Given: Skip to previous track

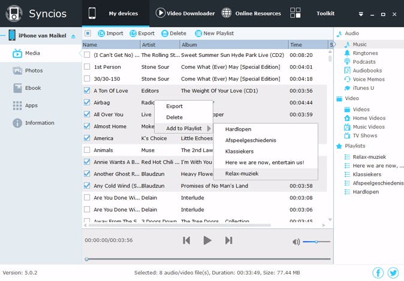Looking at the screenshot, I should (x=186, y=240).
